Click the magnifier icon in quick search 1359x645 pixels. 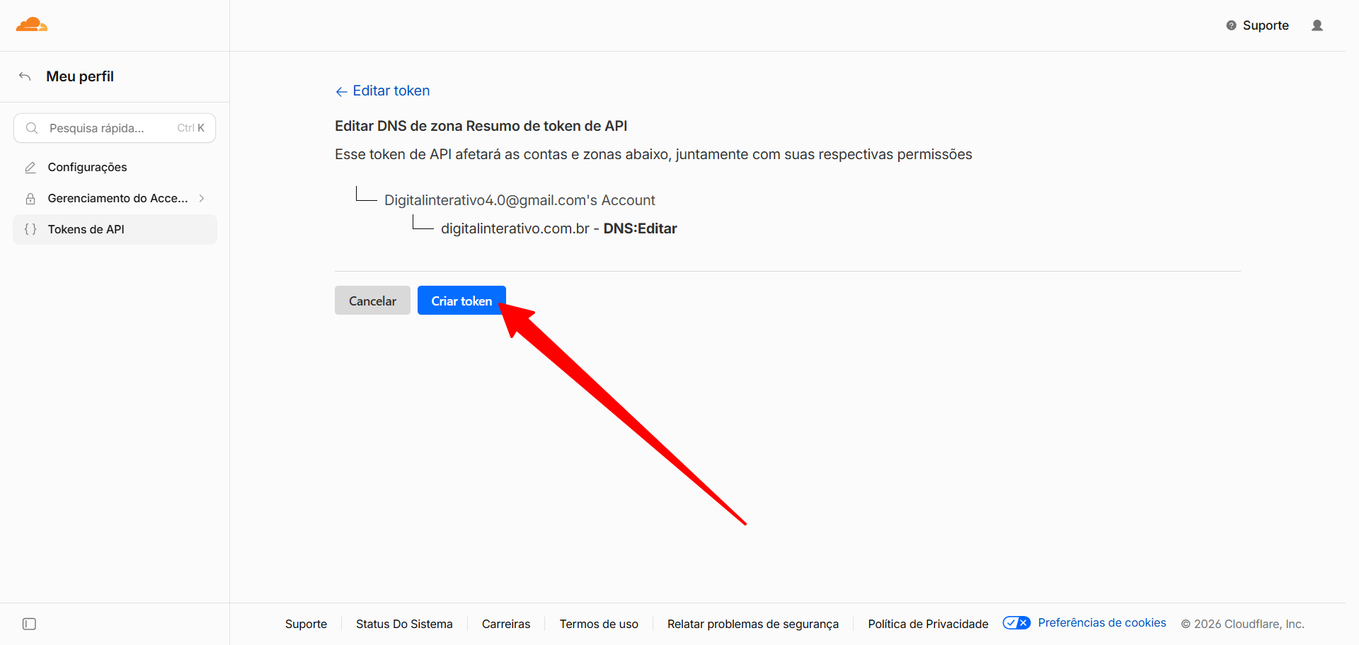32,128
